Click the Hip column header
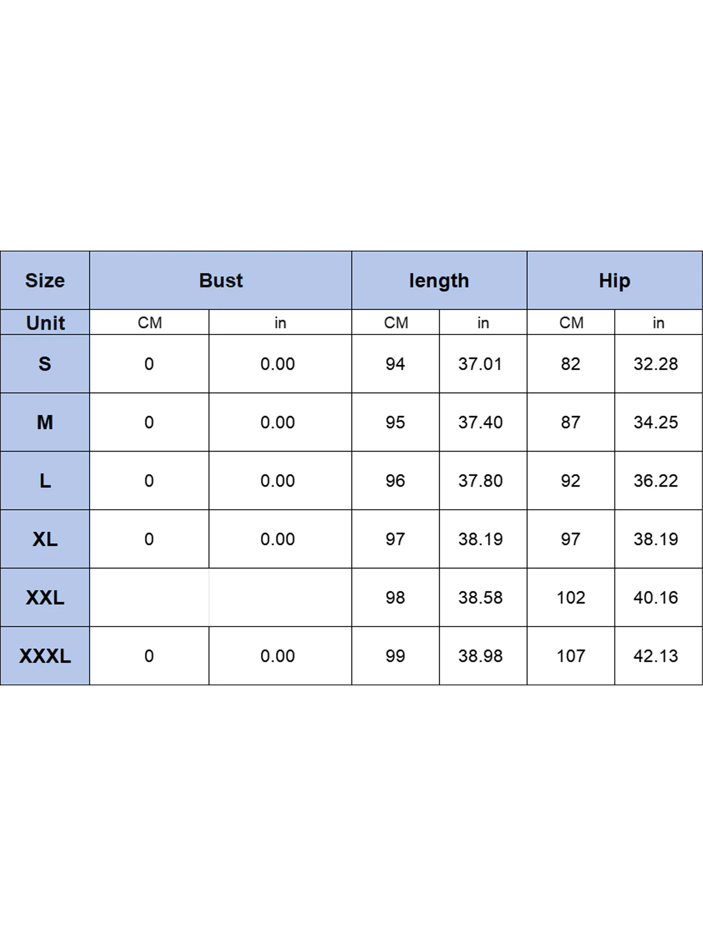The height and width of the screenshot is (936, 703). (x=614, y=281)
